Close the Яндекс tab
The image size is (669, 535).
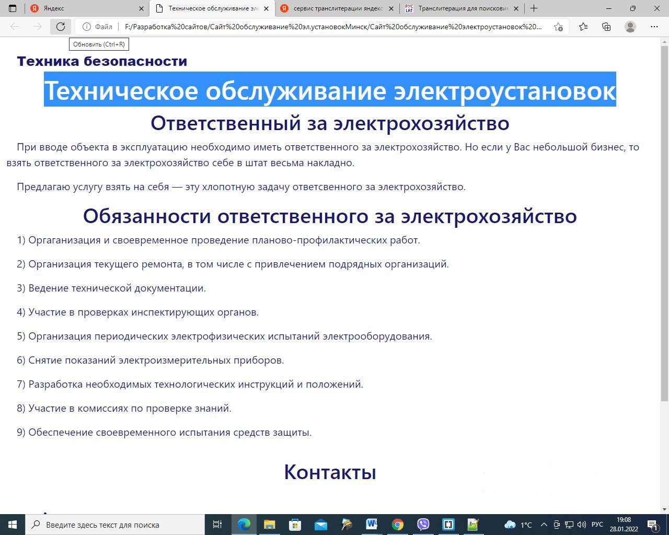pos(142,9)
